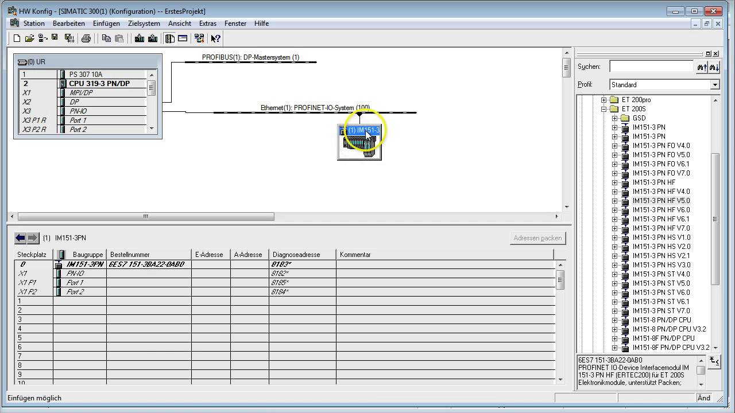Viewport: 735px width, 413px height.
Task: Click the address overview window icon
Action: click(x=183, y=38)
